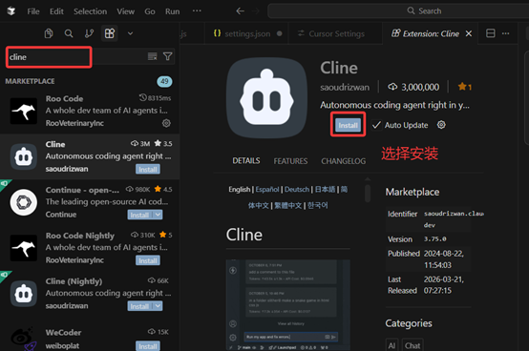Image resolution: width=529 pixels, height=351 pixels.
Task: Click the Cursor app logo icon
Action: click(11, 11)
